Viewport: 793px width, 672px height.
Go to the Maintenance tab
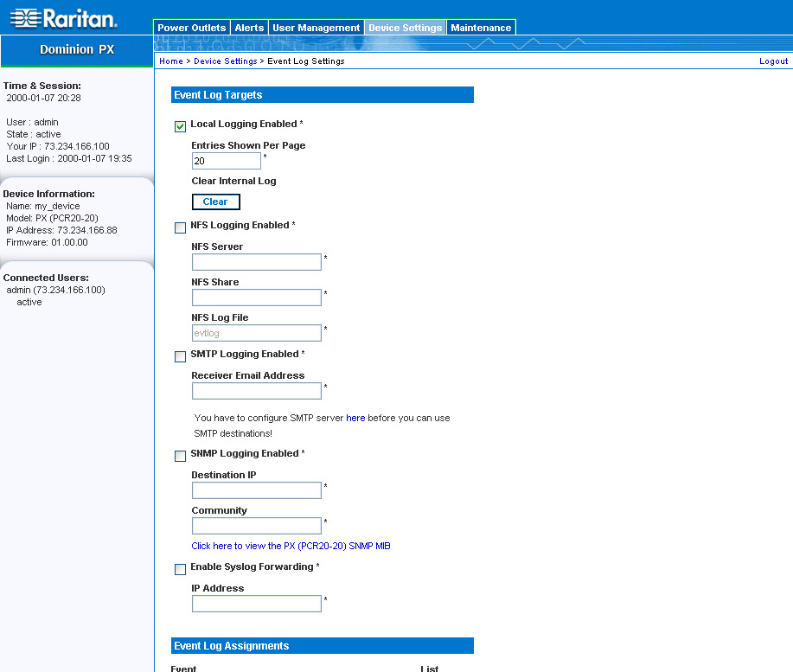pyautogui.click(x=481, y=28)
